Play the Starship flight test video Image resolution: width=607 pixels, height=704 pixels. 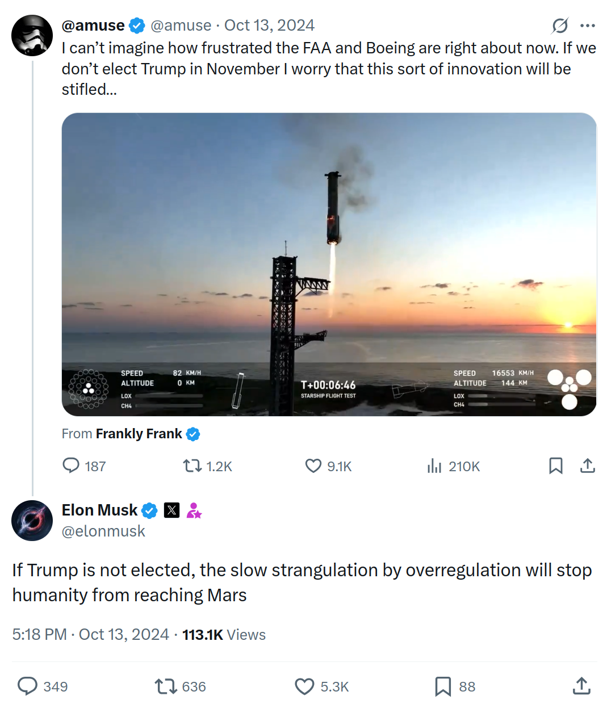pos(329,265)
